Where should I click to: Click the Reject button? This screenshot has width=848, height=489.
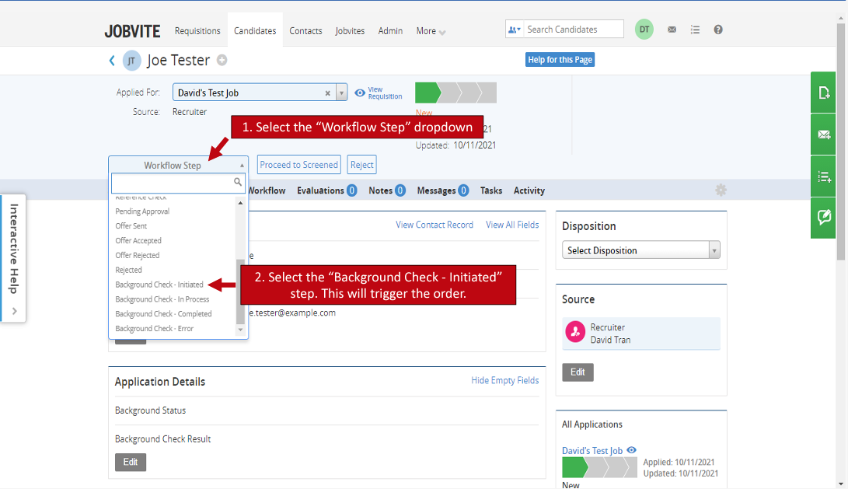tap(361, 165)
